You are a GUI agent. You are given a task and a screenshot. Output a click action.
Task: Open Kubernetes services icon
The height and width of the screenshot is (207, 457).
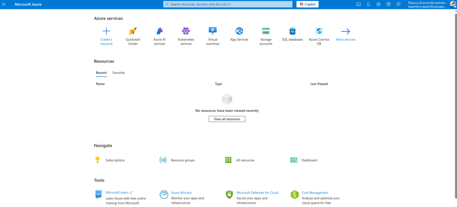(186, 31)
